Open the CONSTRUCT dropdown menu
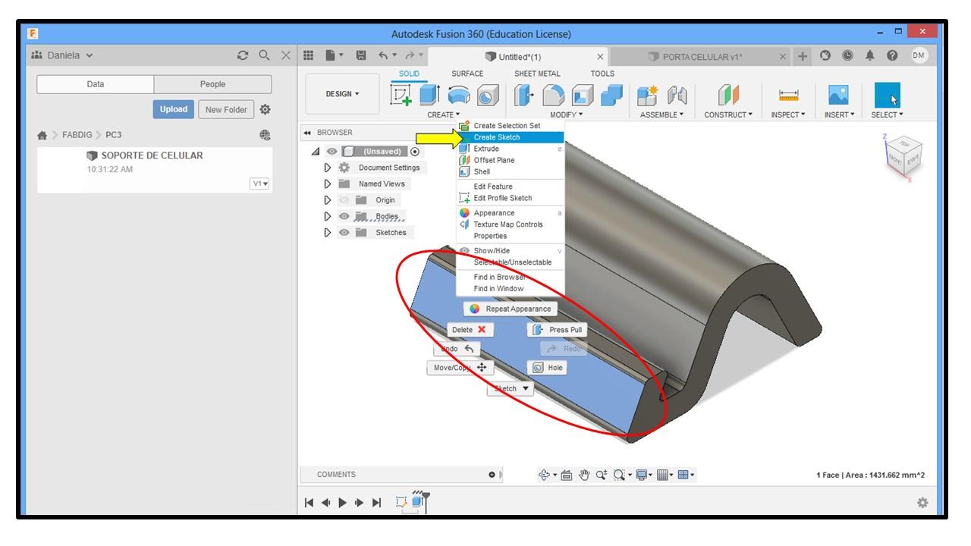 (728, 115)
